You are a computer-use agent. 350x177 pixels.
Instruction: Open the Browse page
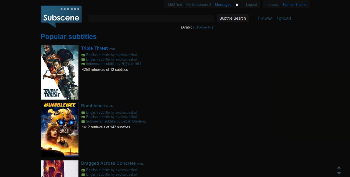coord(265,18)
